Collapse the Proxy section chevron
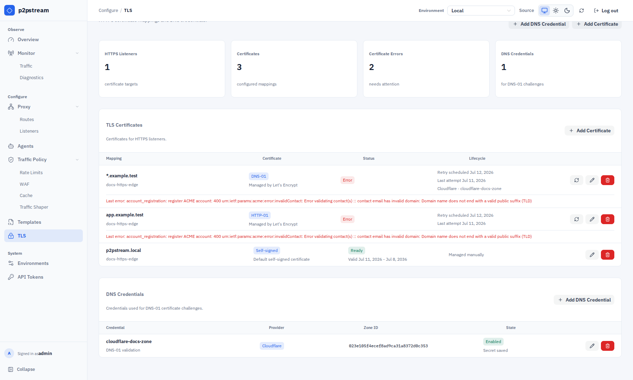 point(77,107)
